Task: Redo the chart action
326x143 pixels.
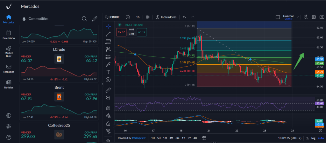Action: point(192,17)
